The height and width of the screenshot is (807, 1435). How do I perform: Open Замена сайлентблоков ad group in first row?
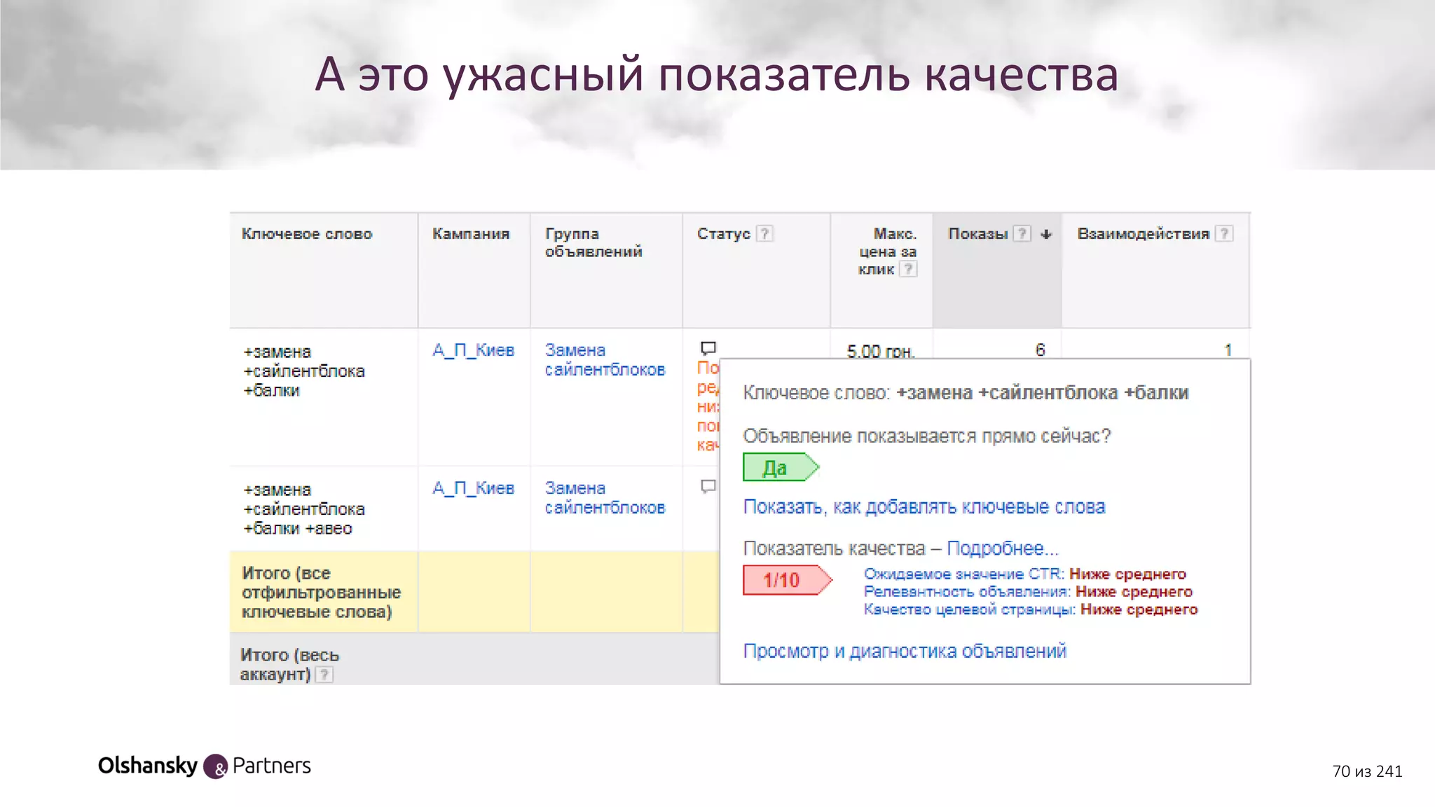click(x=605, y=359)
